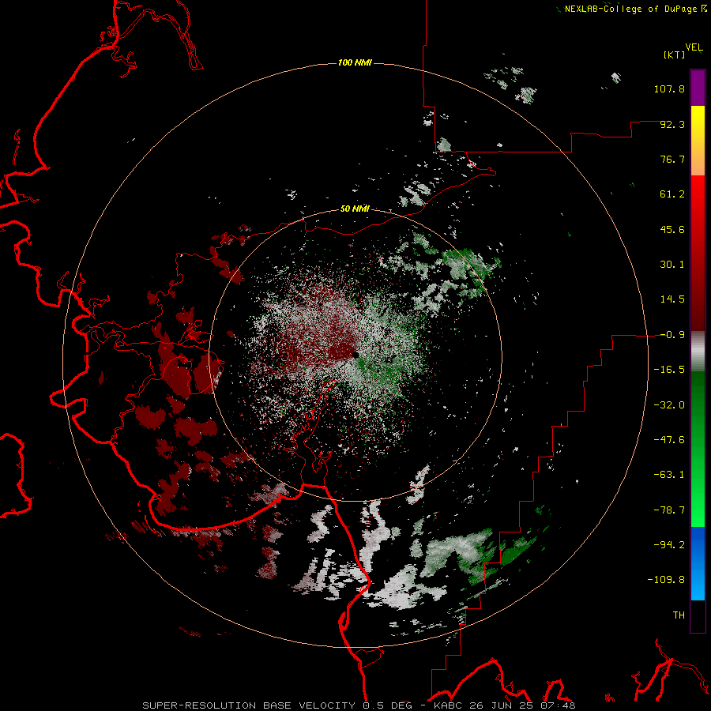Image resolution: width=711 pixels, height=711 pixels.
Task: Select the 30.1 legend value
Action: [672, 265]
